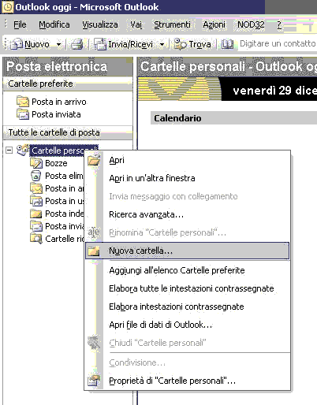Viewport: 317px width, 405px height.
Task: Open the Modifica menu
Action: coord(54,24)
